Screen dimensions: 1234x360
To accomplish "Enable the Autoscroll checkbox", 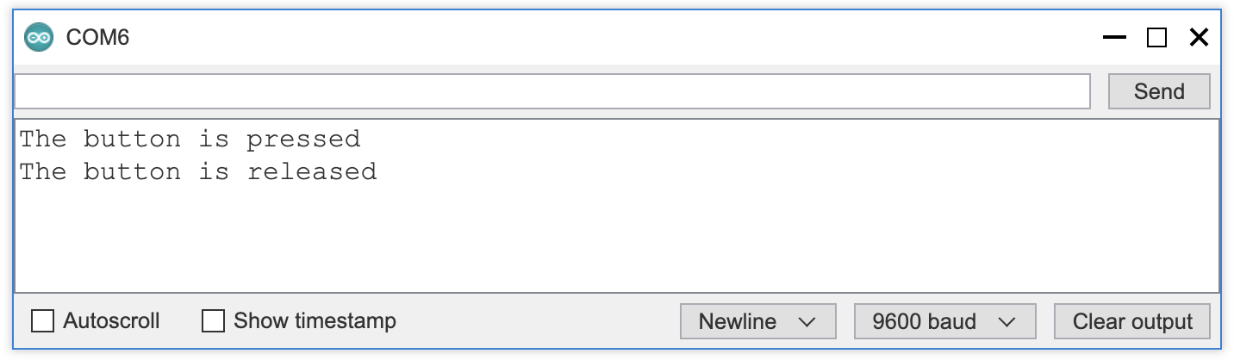I will point(42,321).
